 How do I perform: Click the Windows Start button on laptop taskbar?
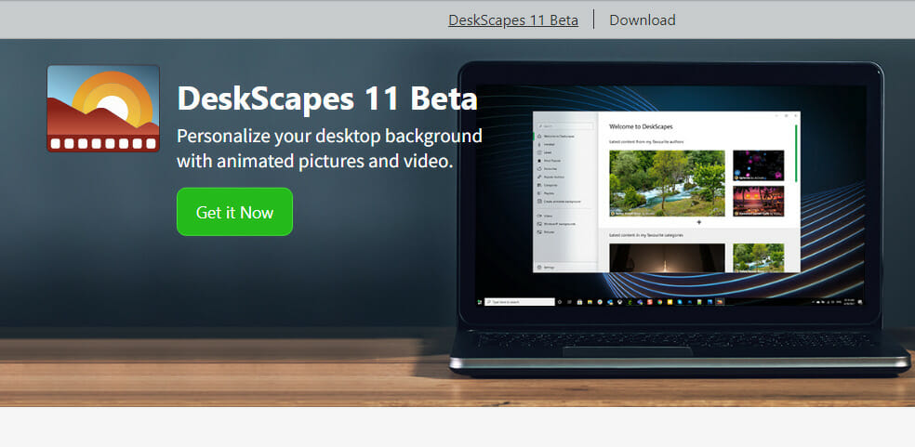coord(480,302)
